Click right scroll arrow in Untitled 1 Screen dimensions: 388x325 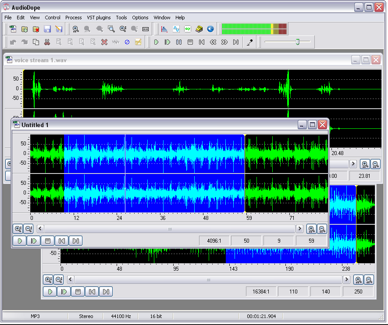pyautogui.click(x=300, y=229)
